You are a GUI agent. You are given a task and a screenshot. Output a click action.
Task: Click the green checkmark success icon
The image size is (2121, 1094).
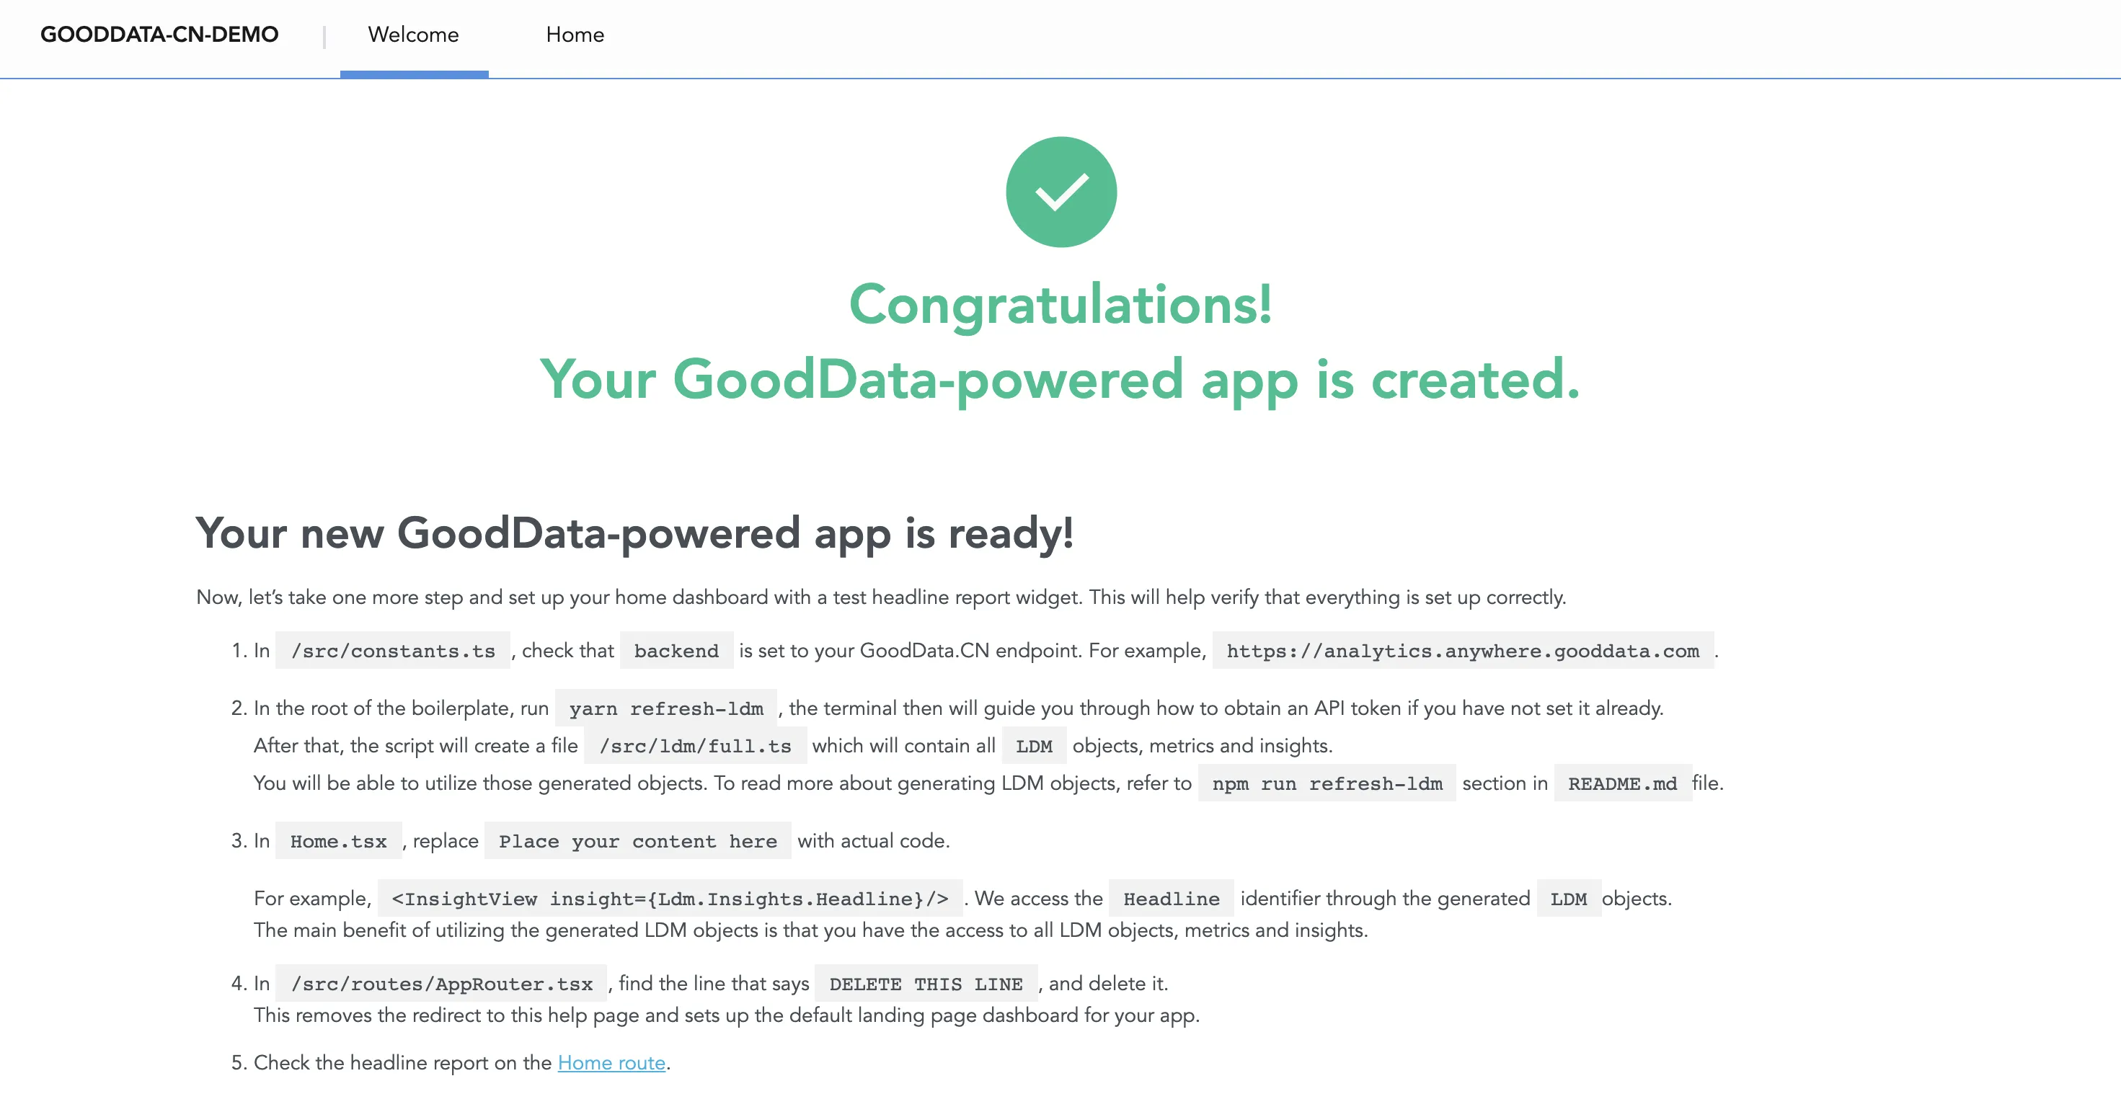(1060, 192)
